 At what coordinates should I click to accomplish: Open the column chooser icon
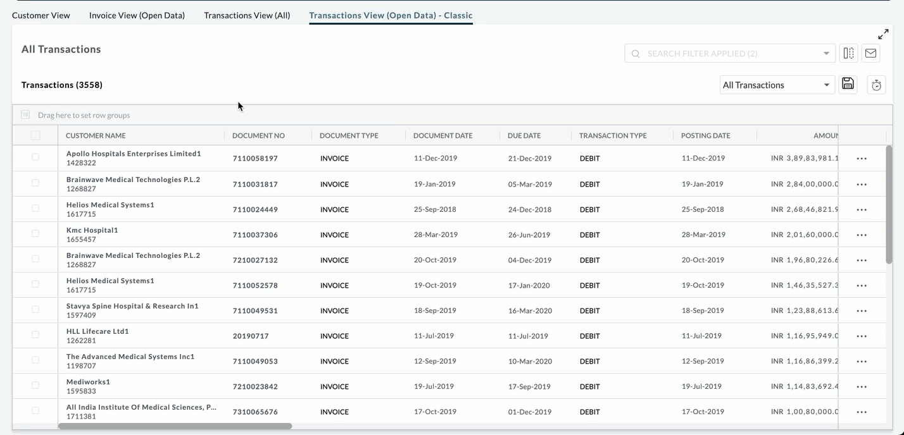coord(848,54)
